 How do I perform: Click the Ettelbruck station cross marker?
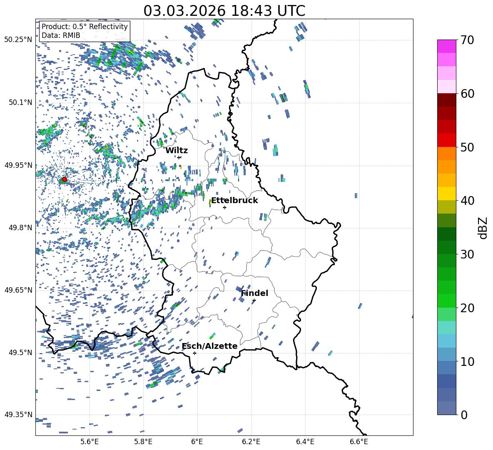[224, 207]
